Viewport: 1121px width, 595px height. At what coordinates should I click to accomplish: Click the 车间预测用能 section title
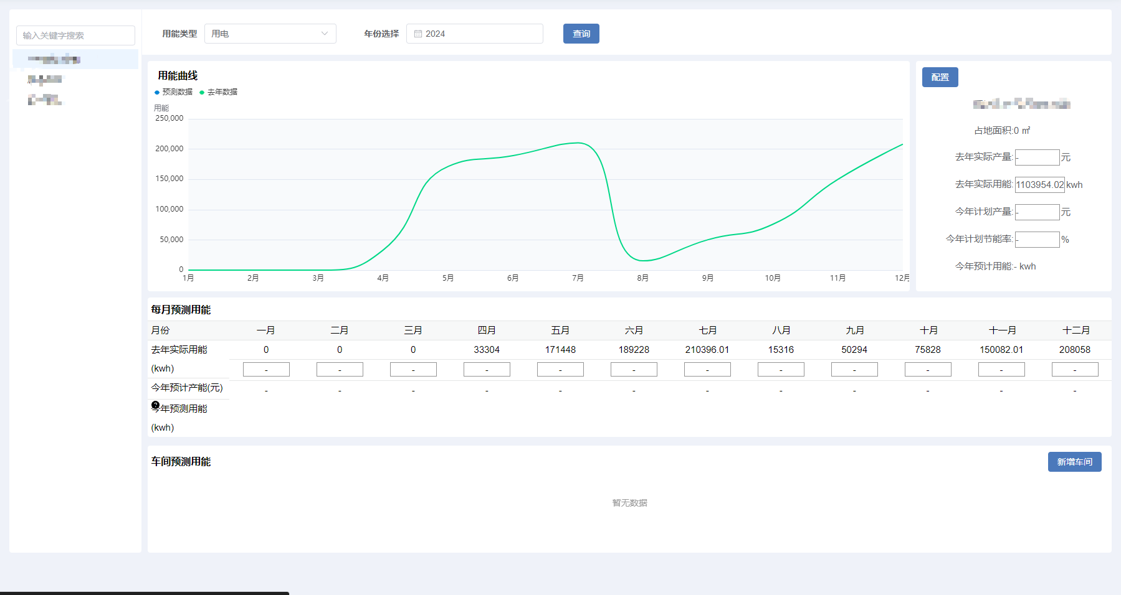pos(181,461)
